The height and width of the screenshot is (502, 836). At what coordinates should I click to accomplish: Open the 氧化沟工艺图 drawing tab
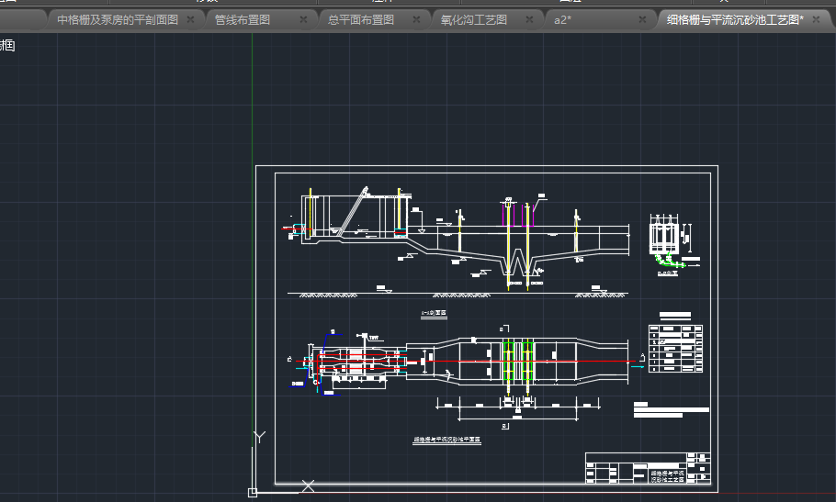(x=473, y=19)
